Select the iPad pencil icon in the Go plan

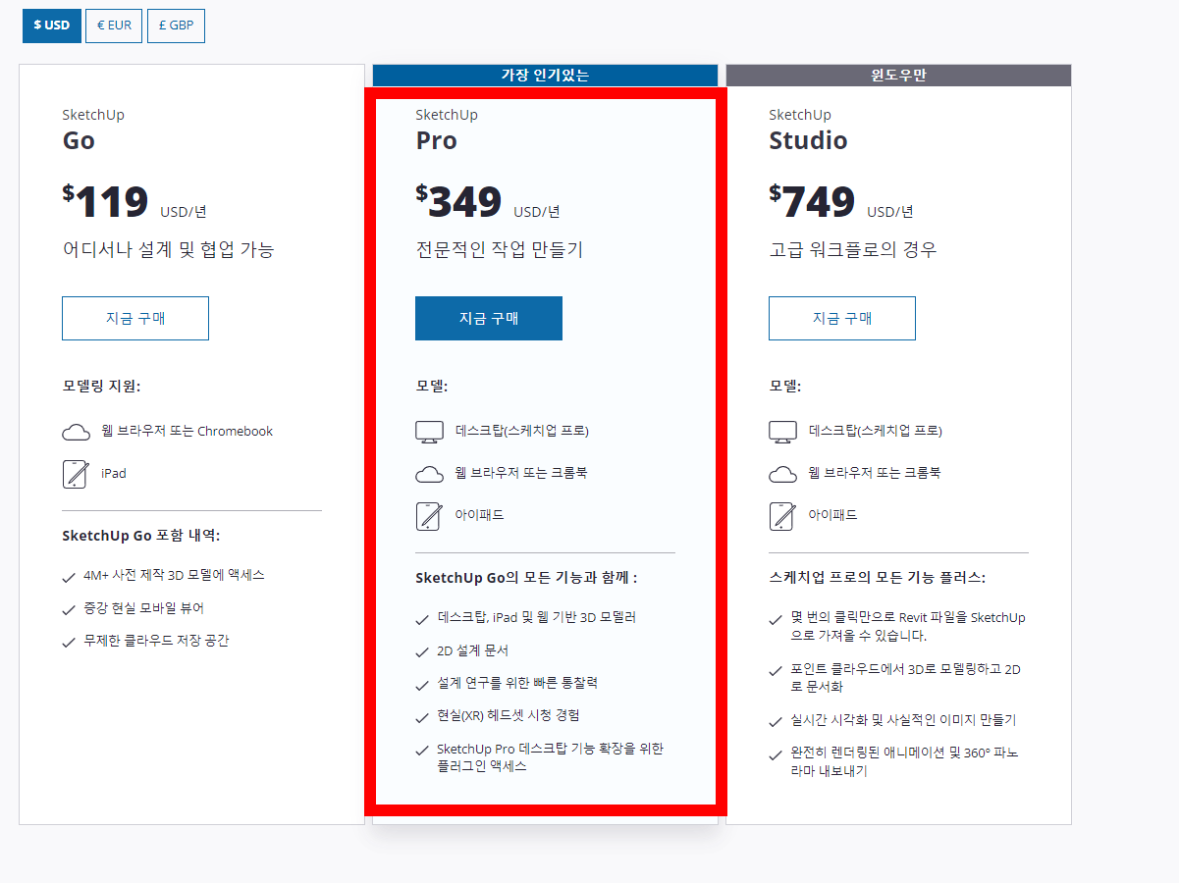click(x=76, y=473)
